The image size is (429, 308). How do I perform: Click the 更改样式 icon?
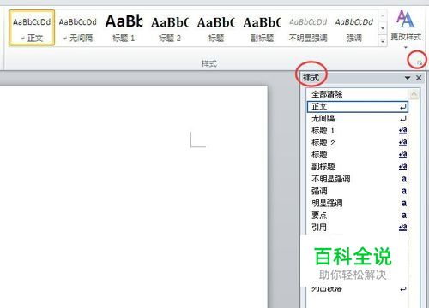(x=406, y=20)
